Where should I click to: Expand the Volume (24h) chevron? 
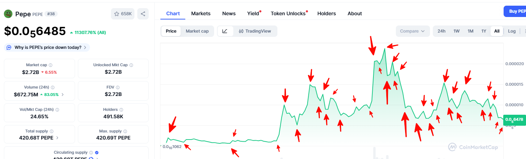(x=63, y=95)
